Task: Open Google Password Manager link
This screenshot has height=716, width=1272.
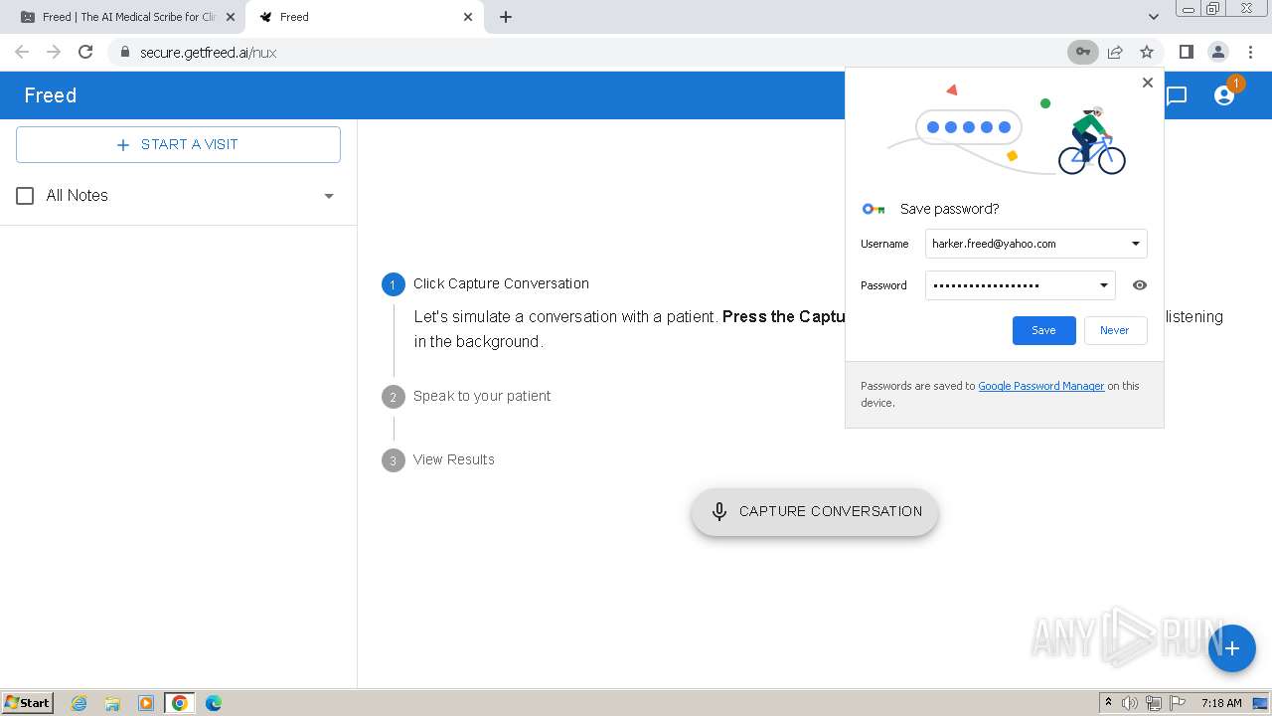Action: (1041, 386)
